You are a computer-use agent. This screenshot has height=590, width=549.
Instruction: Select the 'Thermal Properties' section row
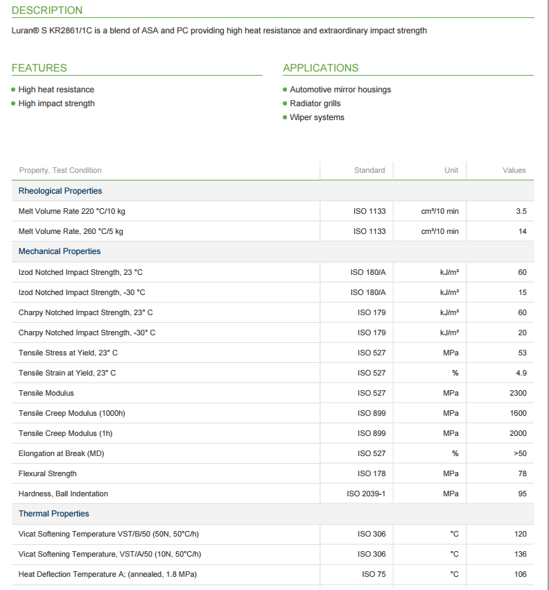coord(273,514)
